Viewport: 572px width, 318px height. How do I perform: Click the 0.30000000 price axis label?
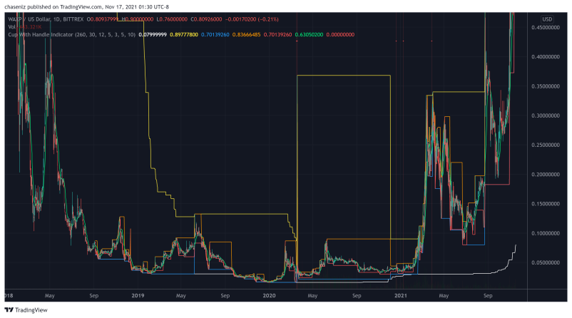pos(546,116)
